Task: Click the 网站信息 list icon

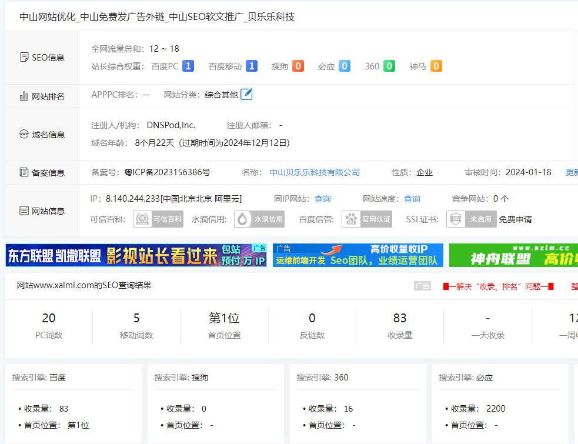Action: tap(24, 211)
